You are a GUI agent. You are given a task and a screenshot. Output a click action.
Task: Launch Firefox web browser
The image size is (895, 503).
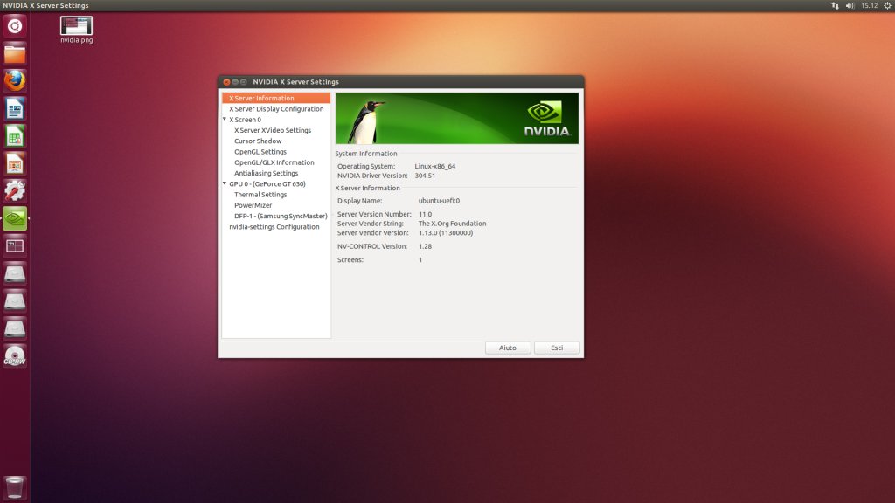15,81
